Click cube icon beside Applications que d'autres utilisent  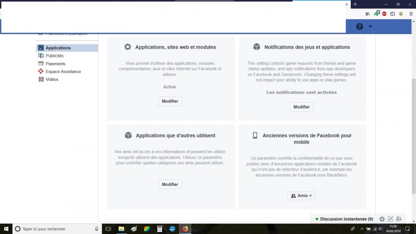click(128, 135)
